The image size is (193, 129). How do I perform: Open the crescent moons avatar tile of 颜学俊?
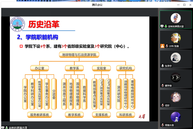(x=176, y=77)
